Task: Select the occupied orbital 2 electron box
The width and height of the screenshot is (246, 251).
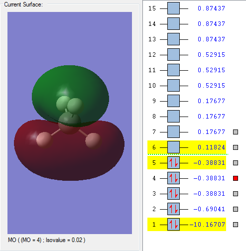Action: point(173,209)
